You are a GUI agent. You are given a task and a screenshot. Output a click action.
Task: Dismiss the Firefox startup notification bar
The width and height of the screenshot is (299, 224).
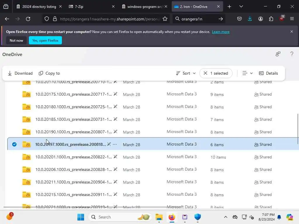[292, 32]
